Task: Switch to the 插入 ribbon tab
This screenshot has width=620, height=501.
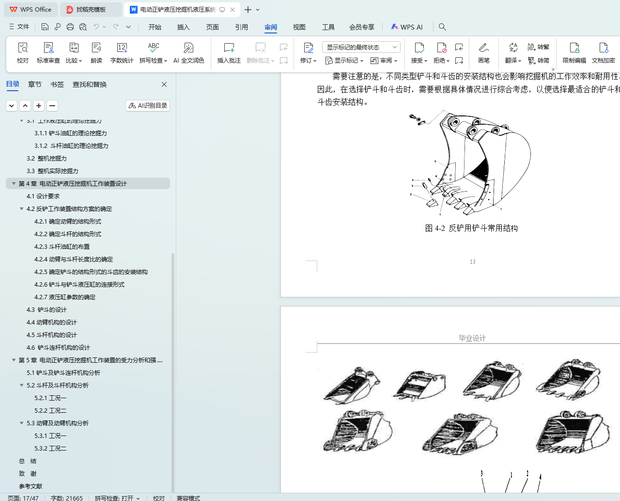Action: click(x=184, y=27)
